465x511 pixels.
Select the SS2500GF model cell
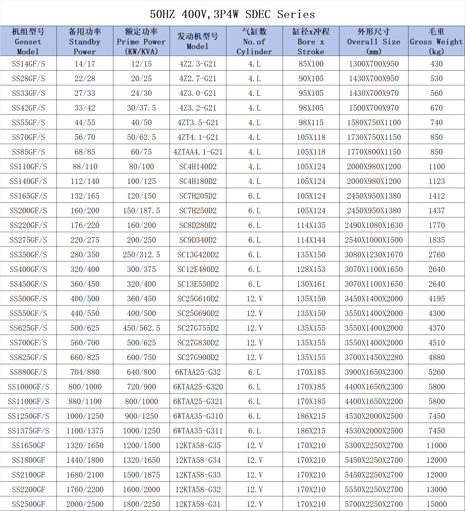28,504
